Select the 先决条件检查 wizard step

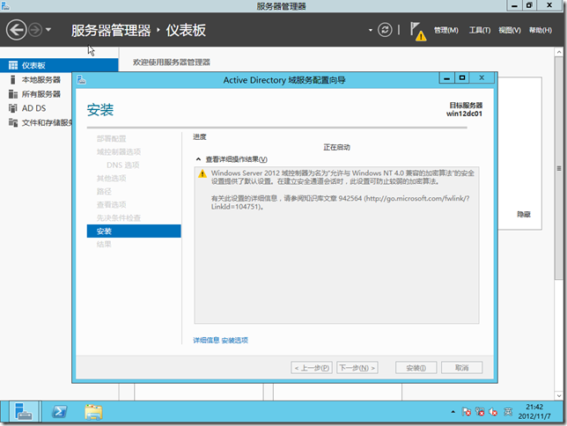119,218
